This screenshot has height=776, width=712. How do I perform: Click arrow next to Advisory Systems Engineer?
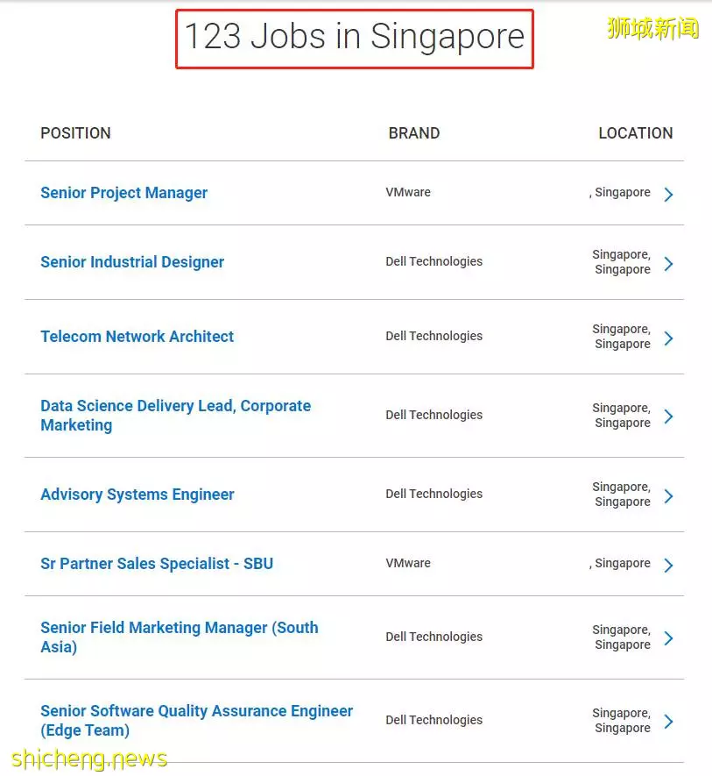(668, 496)
